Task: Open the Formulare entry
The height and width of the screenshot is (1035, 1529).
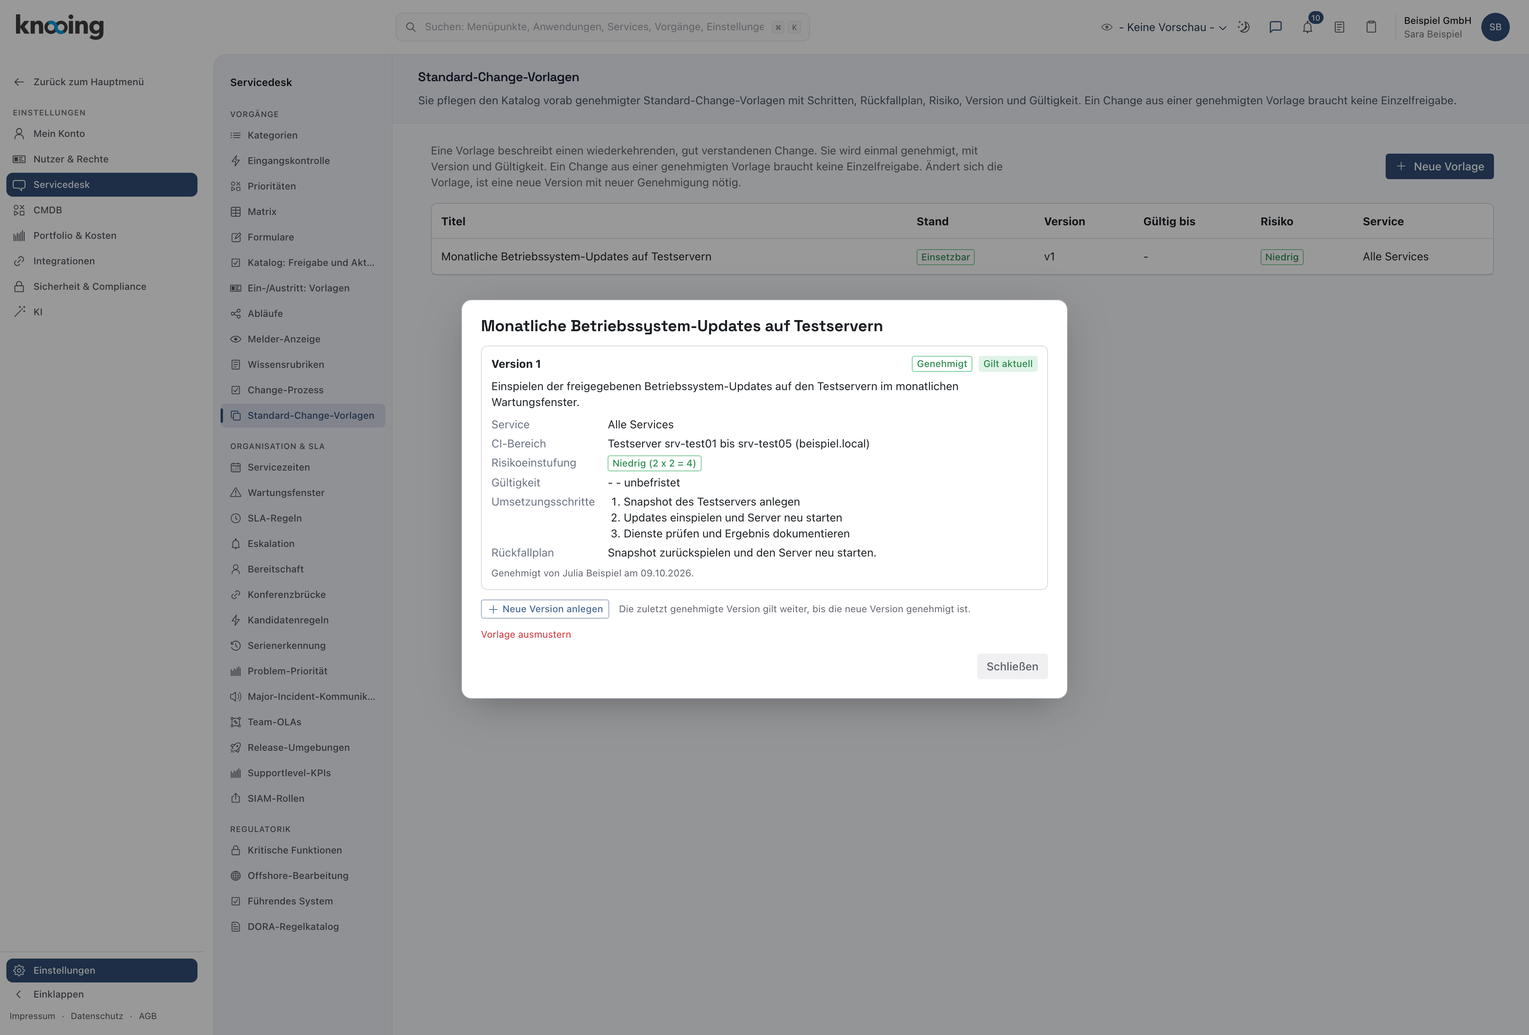Action: click(303, 237)
